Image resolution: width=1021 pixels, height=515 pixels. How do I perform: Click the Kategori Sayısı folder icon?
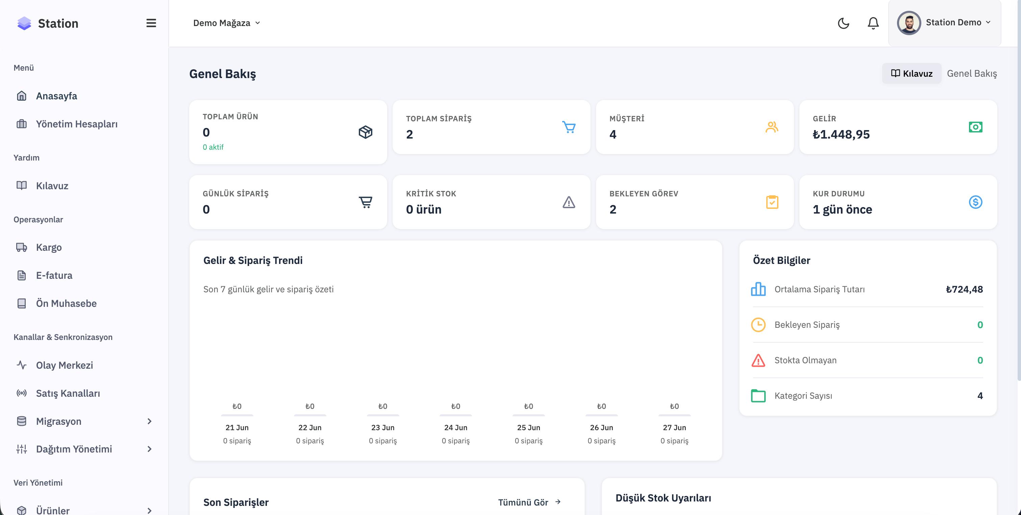(758, 396)
